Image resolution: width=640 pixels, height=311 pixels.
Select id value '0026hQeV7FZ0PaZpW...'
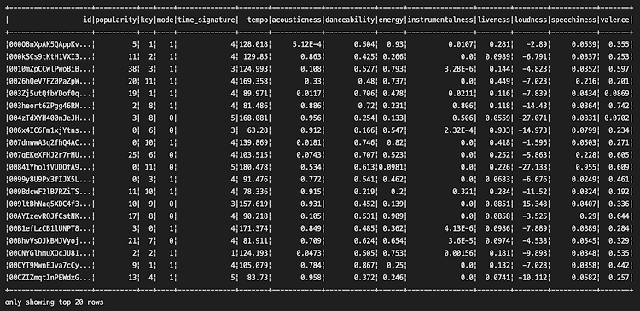pyautogui.click(x=50, y=81)
